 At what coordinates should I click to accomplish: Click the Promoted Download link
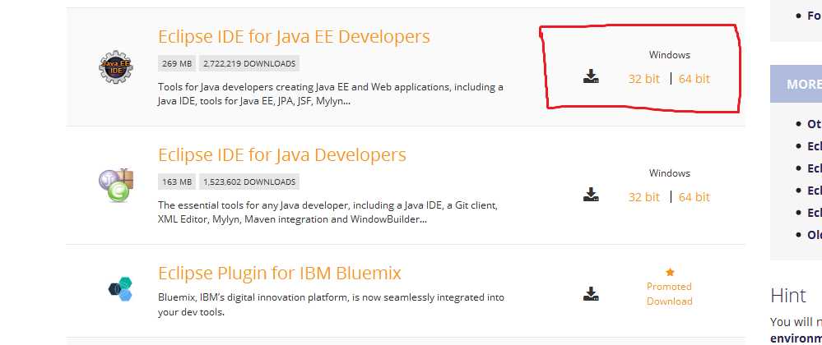(x=670, y=294)
